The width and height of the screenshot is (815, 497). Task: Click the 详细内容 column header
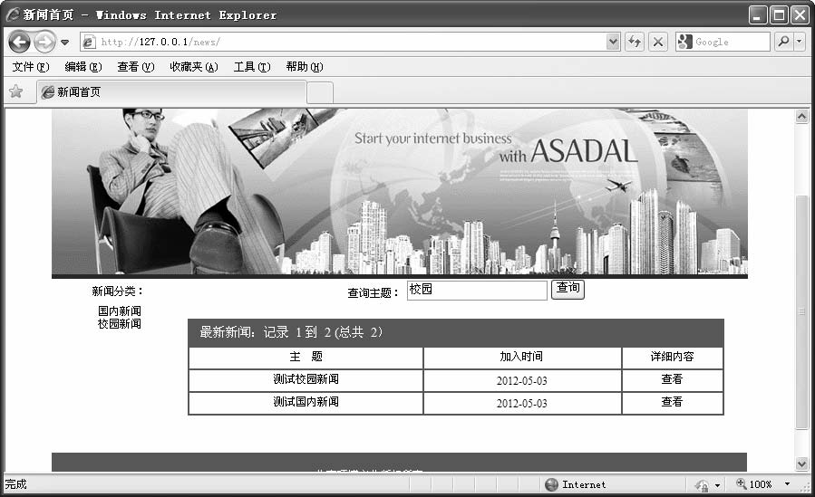(672, 357)
